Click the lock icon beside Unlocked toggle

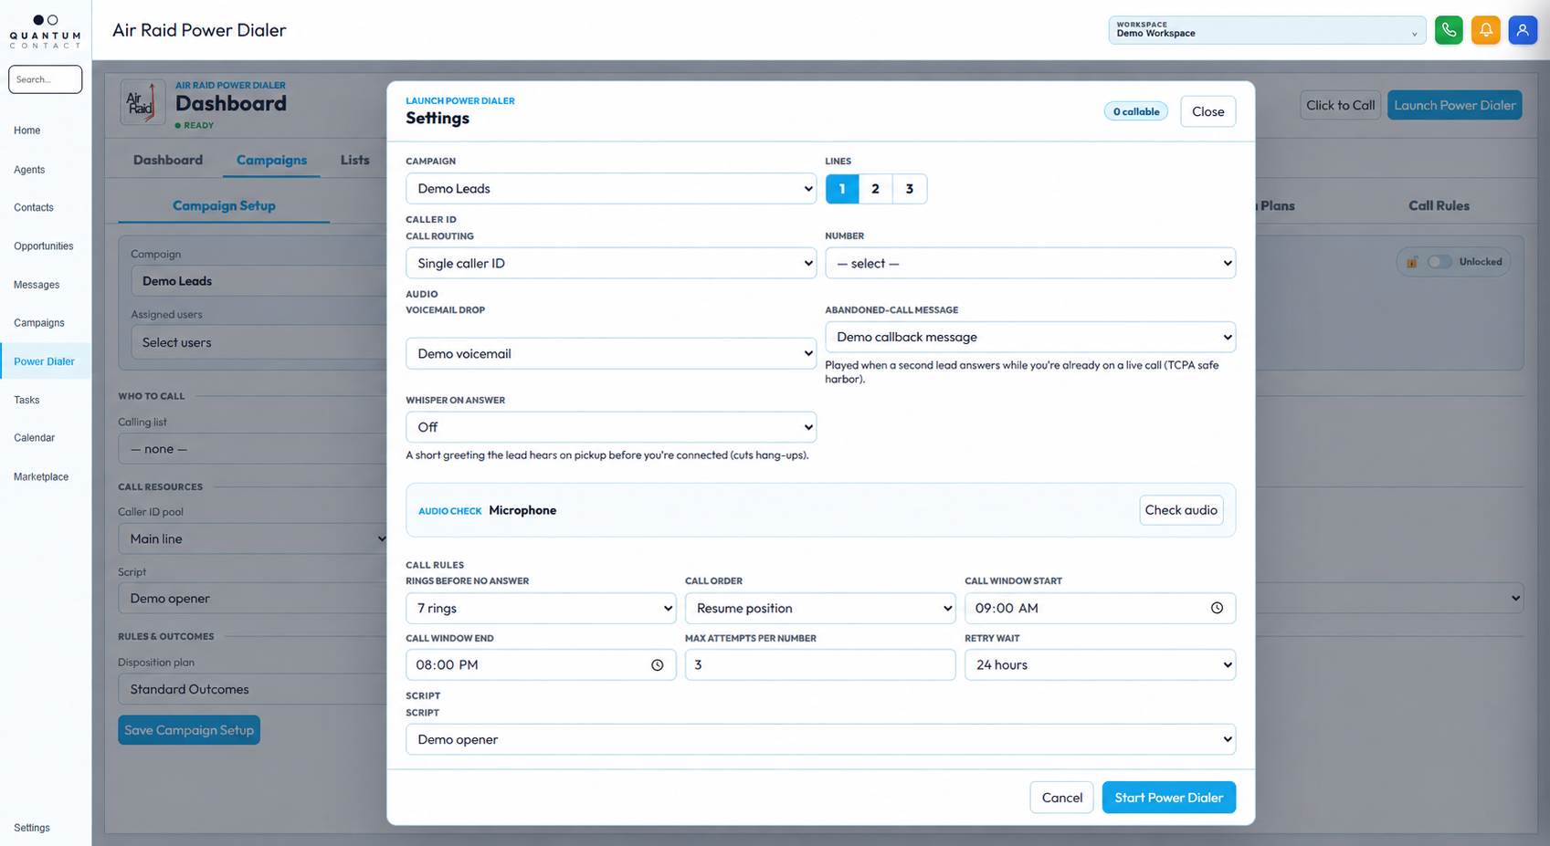1412,262
